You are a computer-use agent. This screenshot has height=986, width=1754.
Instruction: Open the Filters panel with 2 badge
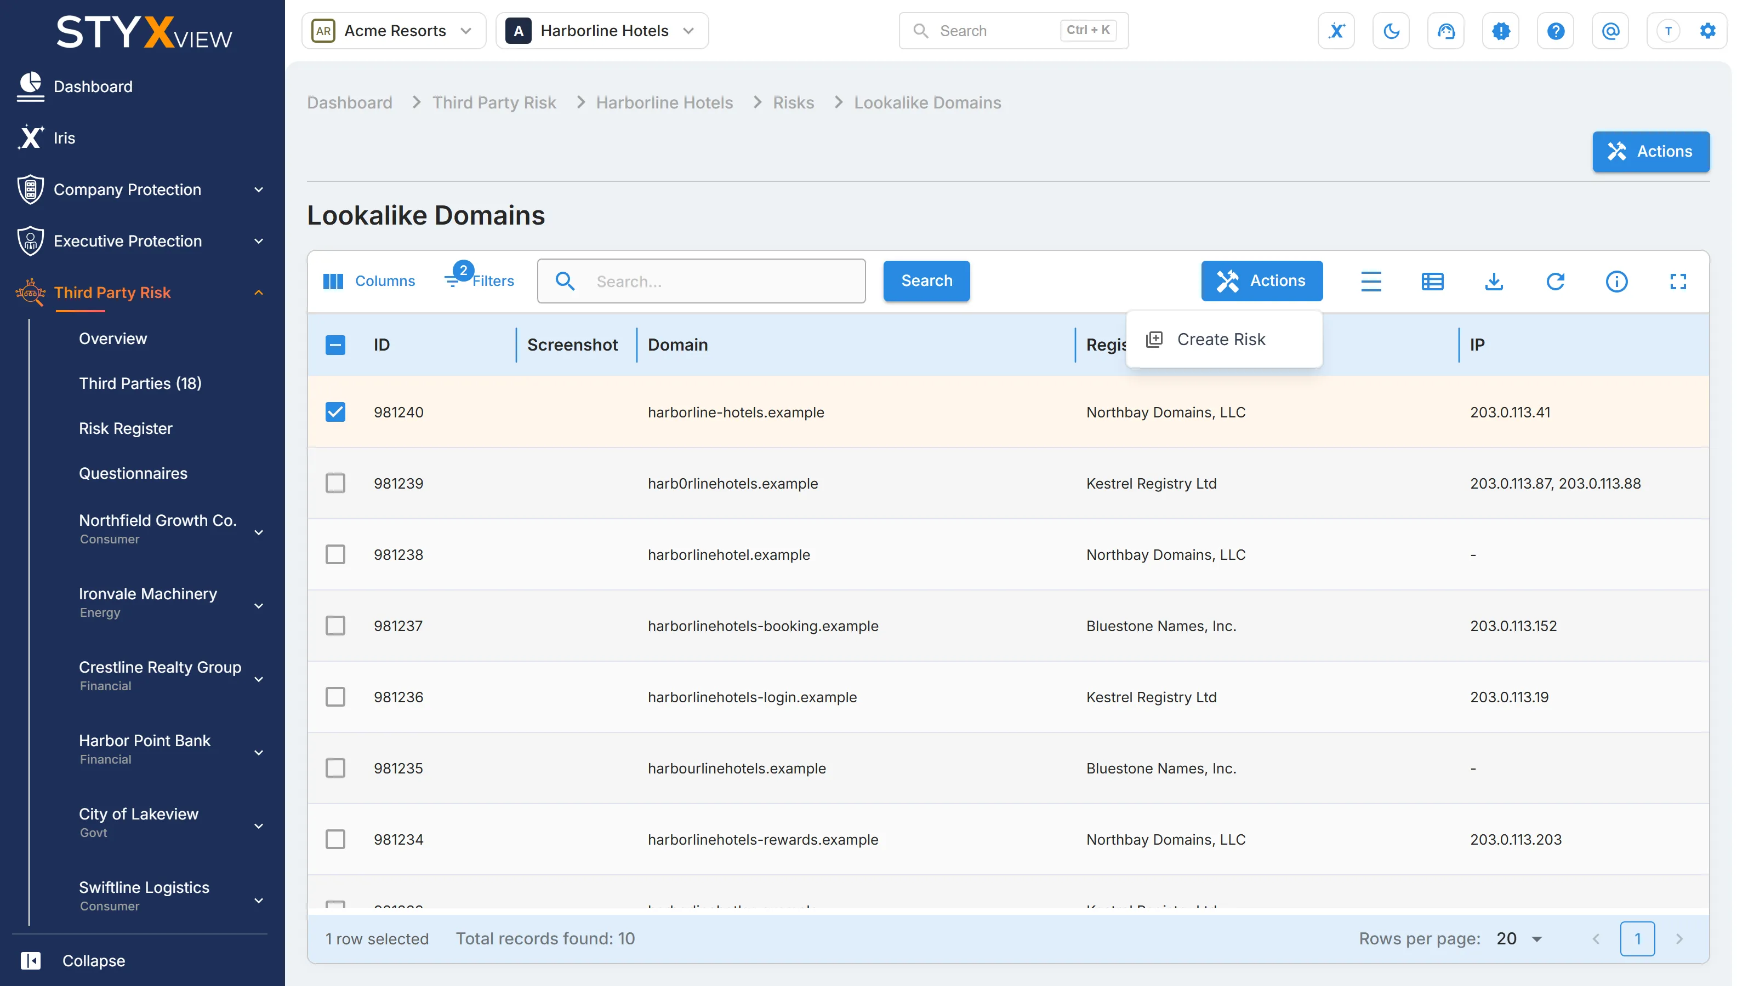point(480,280)
